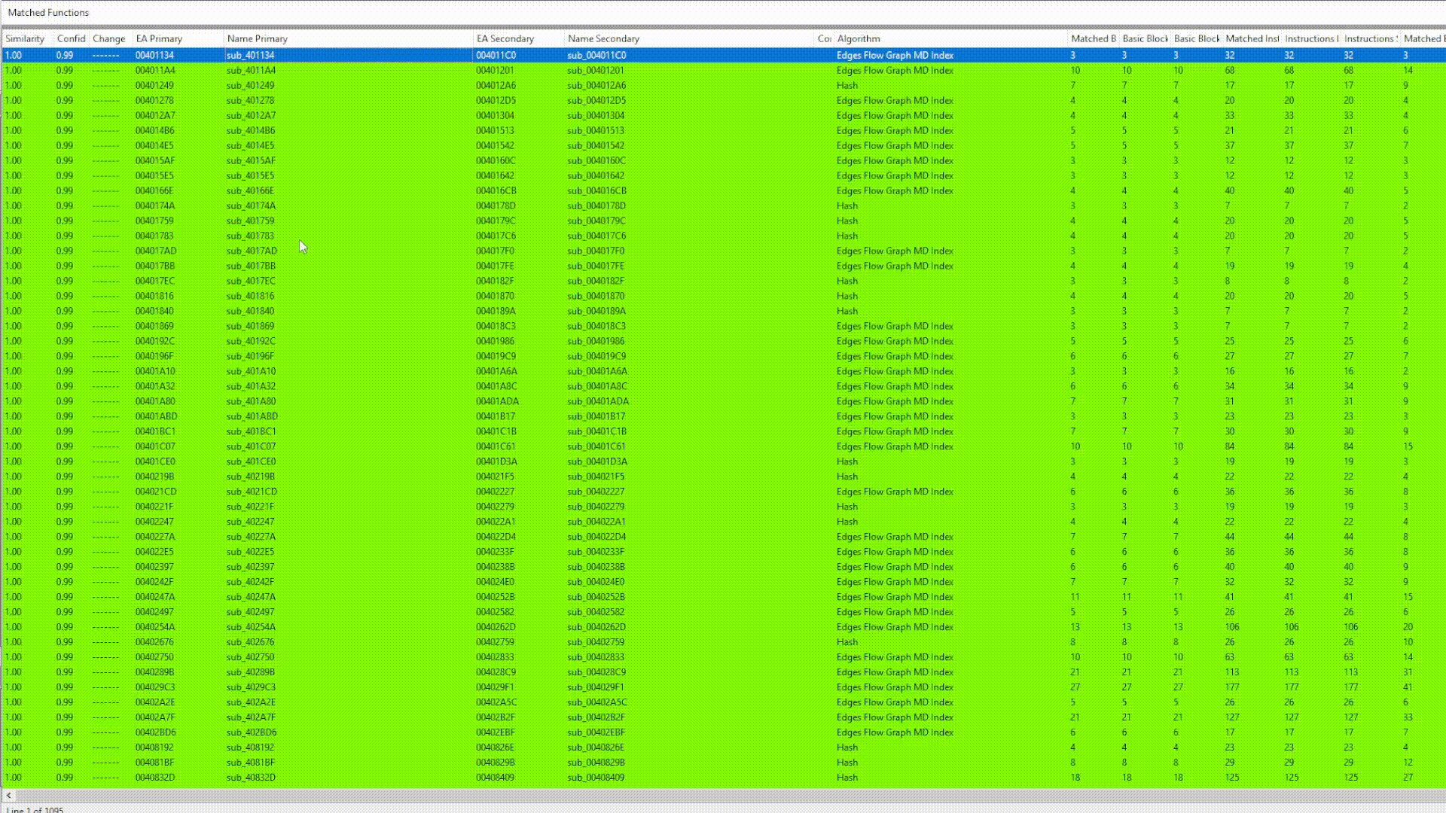
Task: Select secondary function sub_00401A8C
Action: click(x=596, y=386)
